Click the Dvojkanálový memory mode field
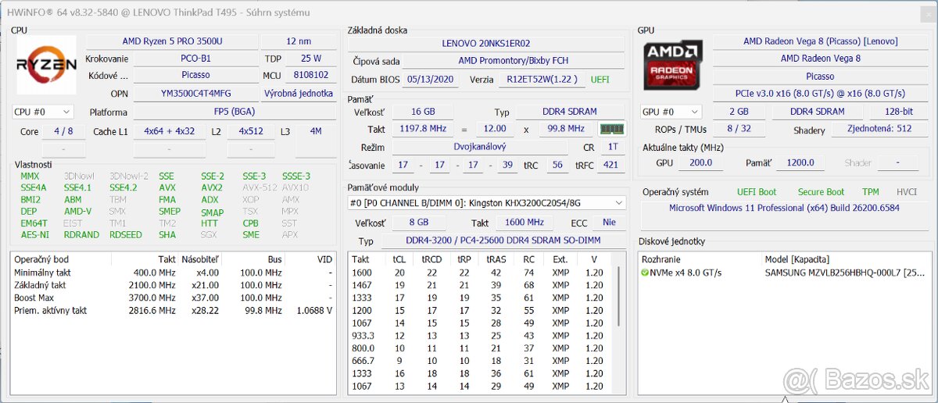 [479, 147]
